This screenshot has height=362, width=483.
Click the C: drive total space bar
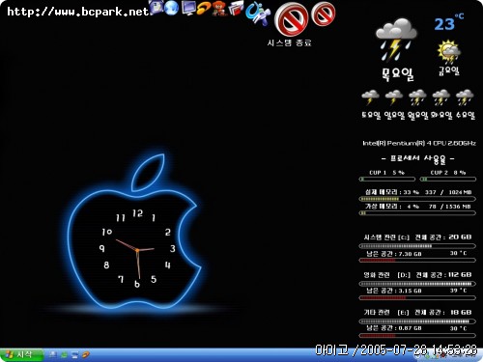[x=417, y=246]
